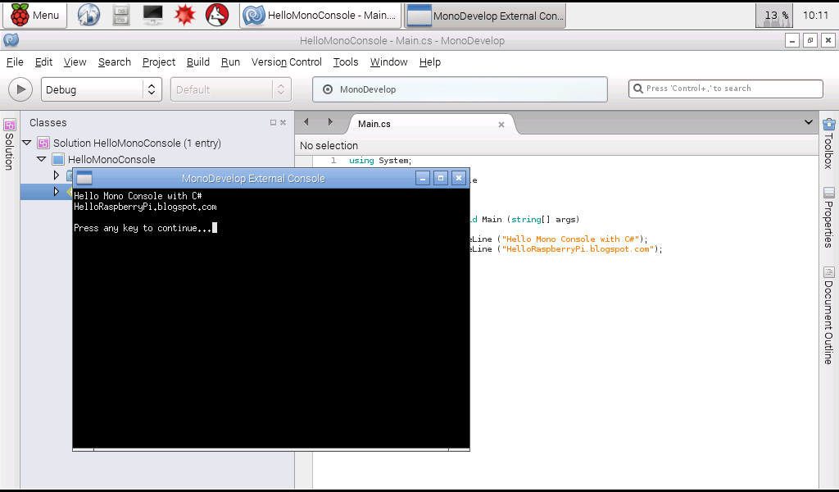Open the Search menu
The height and width of the screenshot is (492, 839).
[x=115, y=62]
